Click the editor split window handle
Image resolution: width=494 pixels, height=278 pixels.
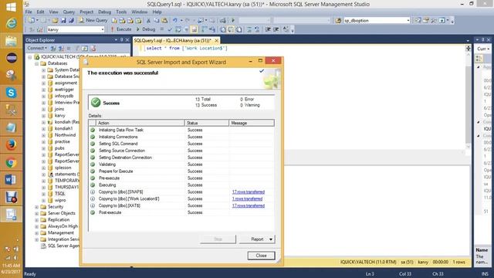click(469, 49)
